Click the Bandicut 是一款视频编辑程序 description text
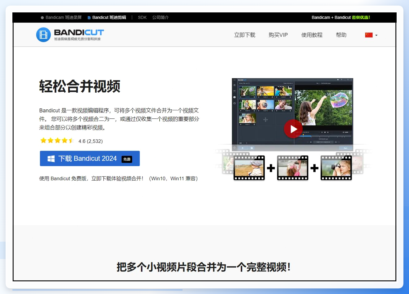 coord(119,119)
